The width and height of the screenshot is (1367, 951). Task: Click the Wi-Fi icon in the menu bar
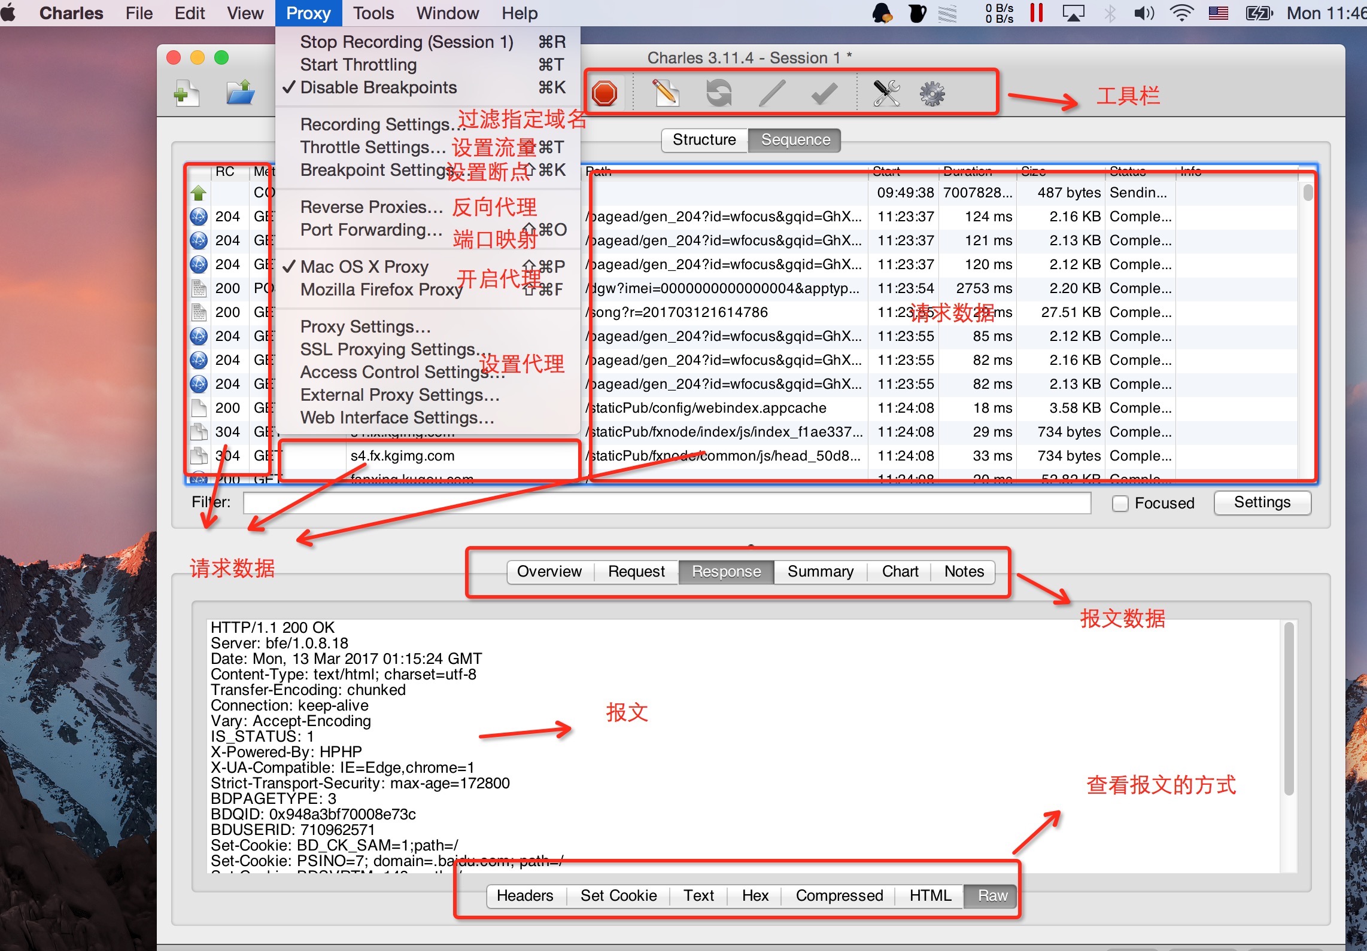tap(1181, 13)
